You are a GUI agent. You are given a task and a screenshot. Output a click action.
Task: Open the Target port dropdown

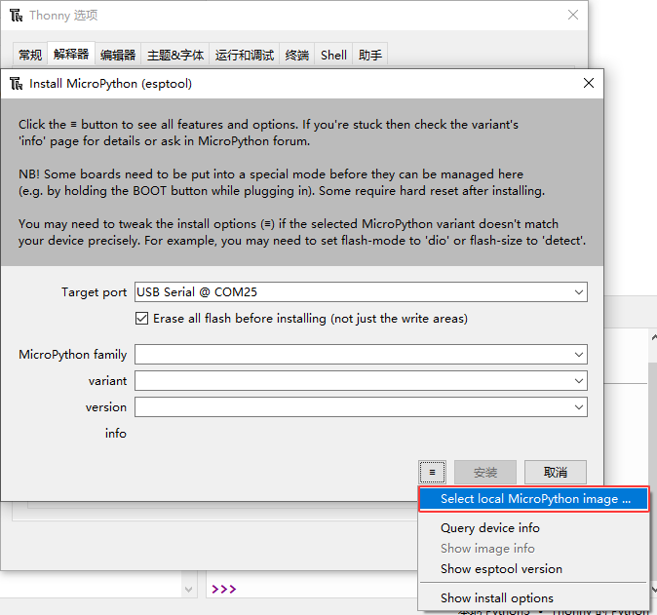point(579,292)
